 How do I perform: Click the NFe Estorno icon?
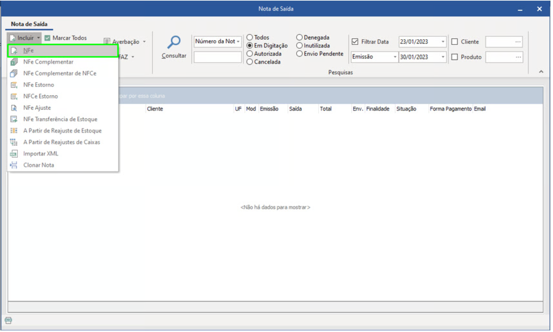(14, 85)
